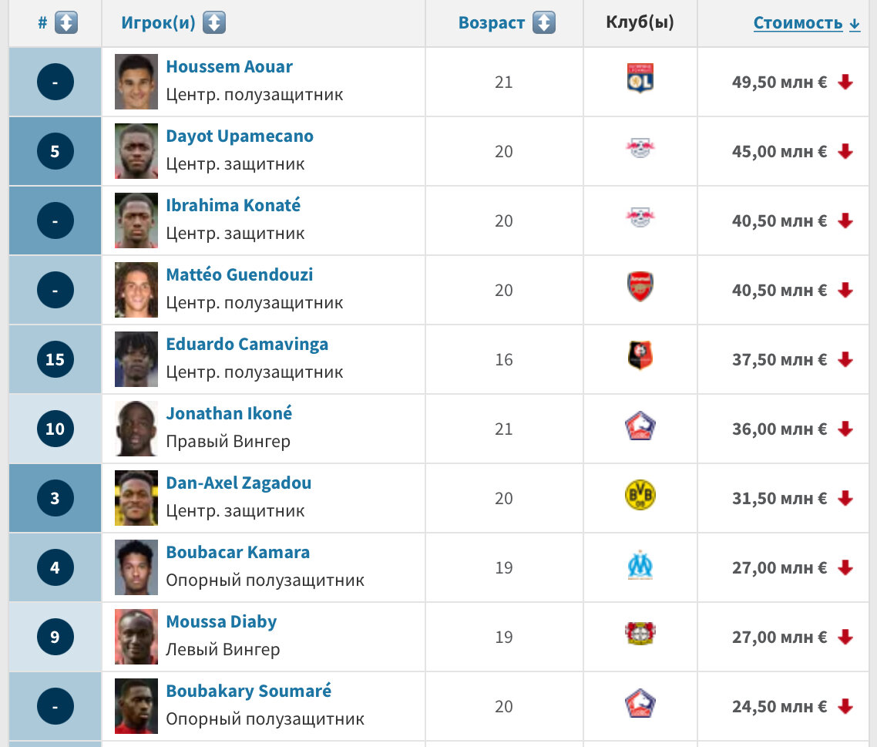877x747 pixels.
Task: Click the Arsenal club crest
Action: click(x=640, y=286)
